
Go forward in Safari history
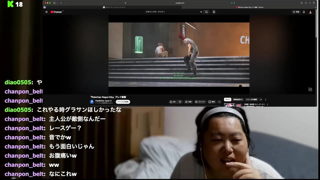[65, 3]
